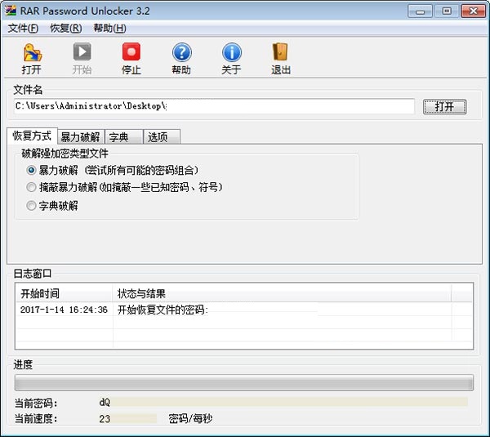Switch to the 字典 tab
The image size is (490, 437).
tap(124, 137)
